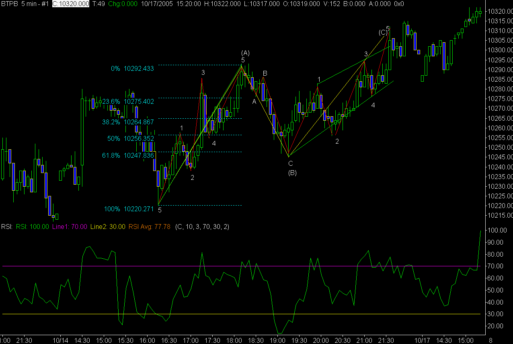The width and height of the screenshot is (513, 344).
Task: Click the RSI parameters (C, 10, 3, 70, 30, 2)
Action: tap(202, 227)
